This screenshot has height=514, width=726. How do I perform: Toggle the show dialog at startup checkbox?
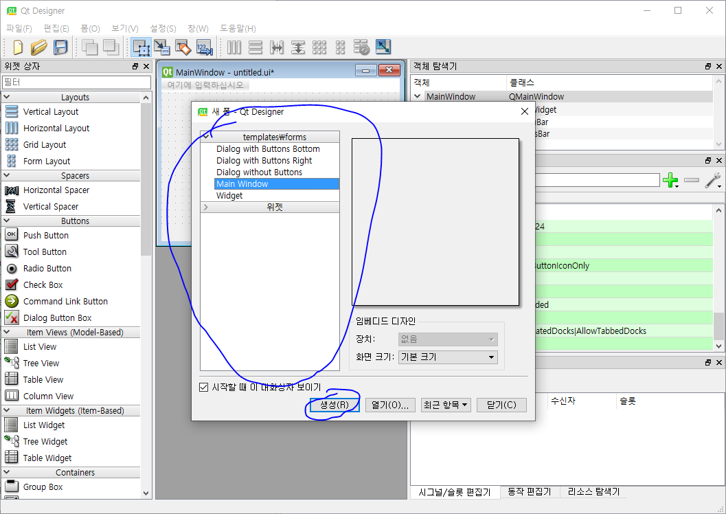pyautogui.click(x=204, y=387)
